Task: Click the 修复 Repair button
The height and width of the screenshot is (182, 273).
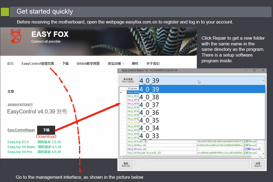Action: click(258, 165)
